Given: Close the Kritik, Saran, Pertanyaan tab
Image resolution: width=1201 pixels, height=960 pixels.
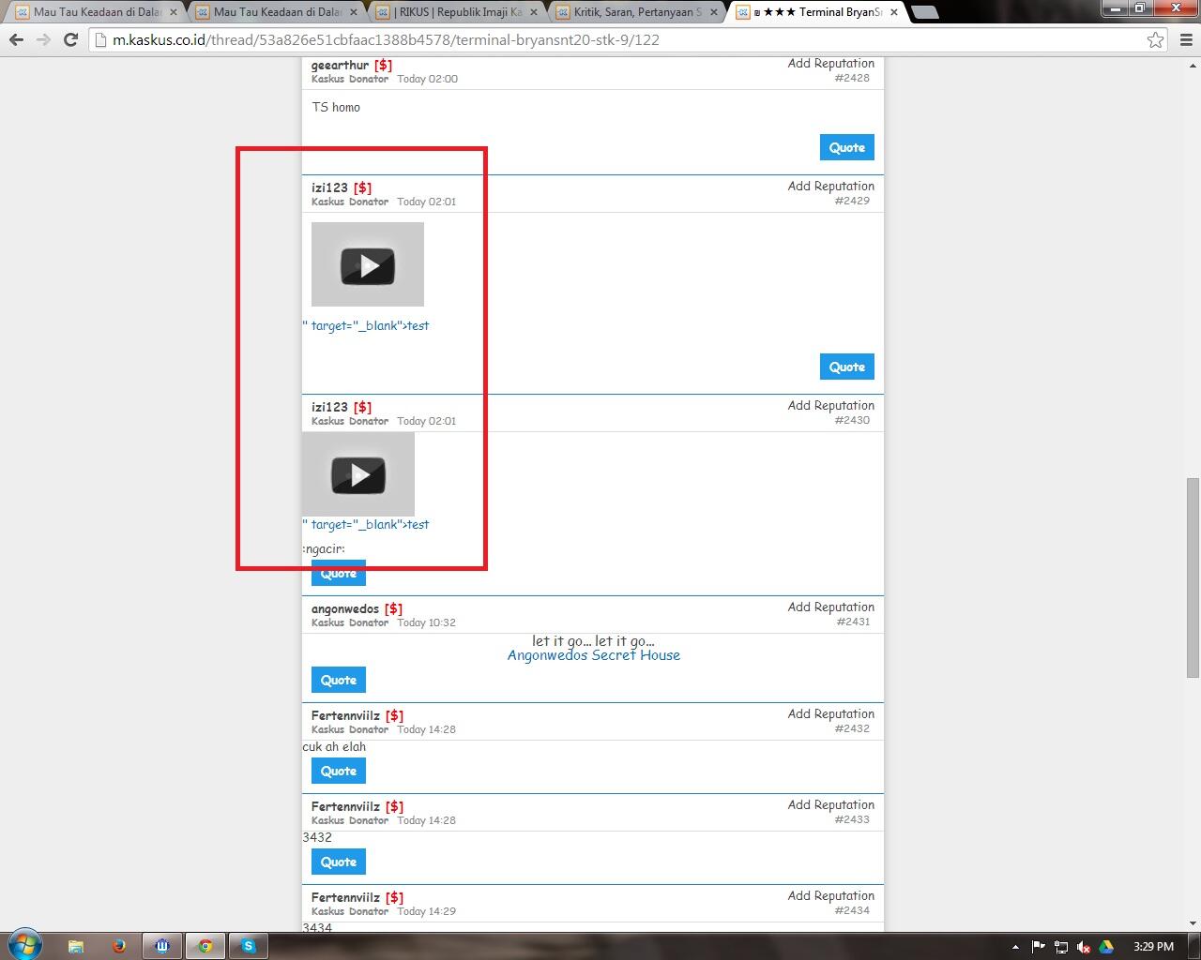Looking at the screenshot, I should [x=713, y=12].
